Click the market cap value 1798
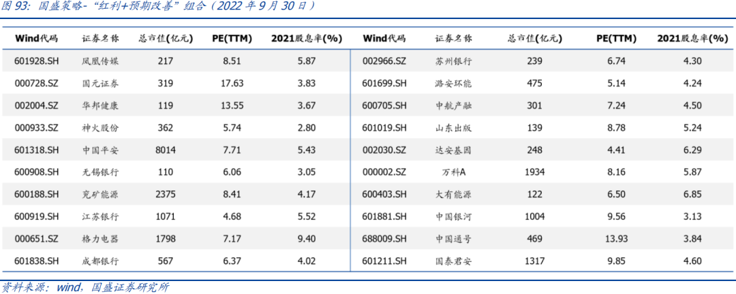This screenshot has height=294, width=736. click(x=166, y=239)
